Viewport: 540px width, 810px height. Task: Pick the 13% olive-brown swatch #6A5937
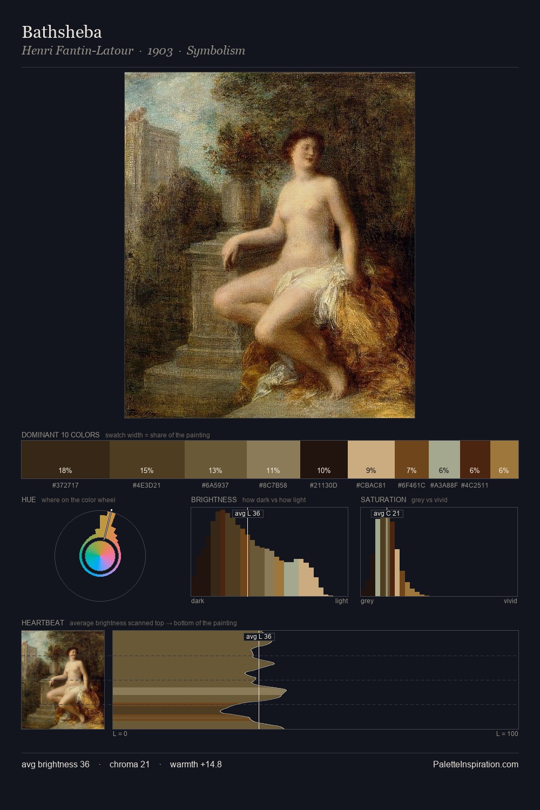[x=215, y=460]
